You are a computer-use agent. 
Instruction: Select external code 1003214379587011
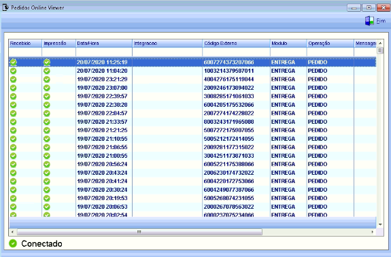click(228, 71)
